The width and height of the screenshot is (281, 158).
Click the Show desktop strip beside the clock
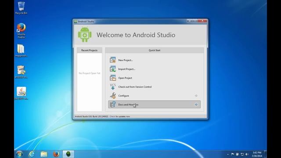(x=265, y=154)
